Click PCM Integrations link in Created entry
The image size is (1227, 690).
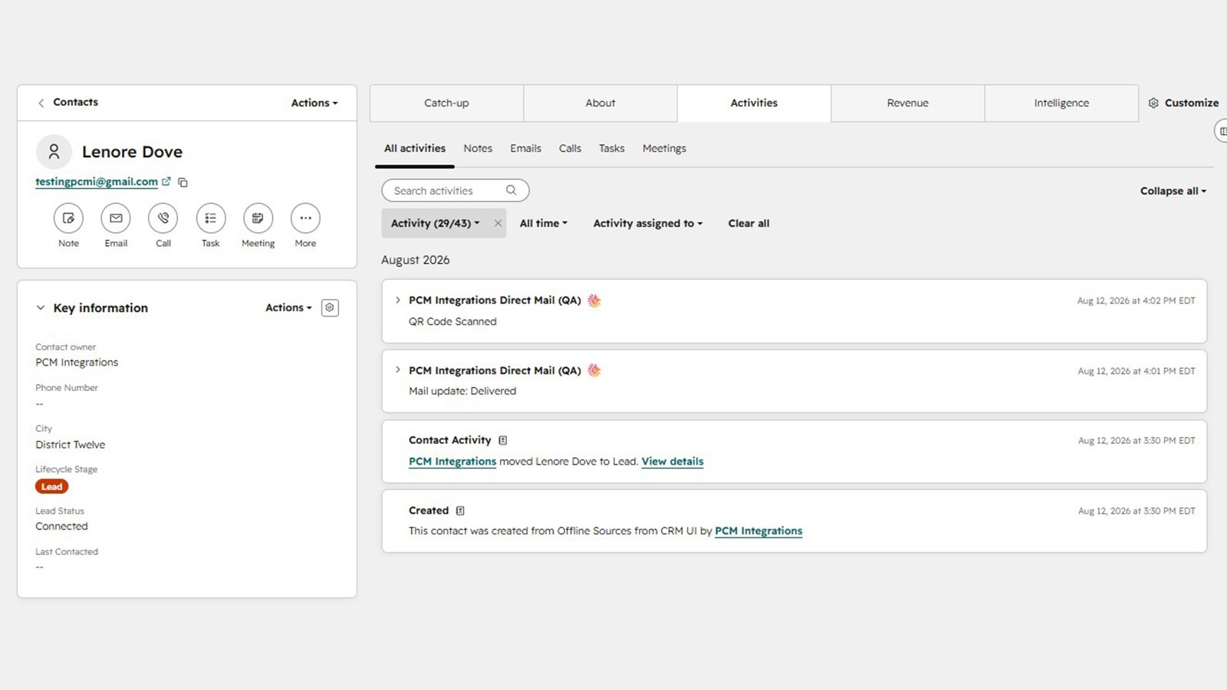click(x=758, y=531)
